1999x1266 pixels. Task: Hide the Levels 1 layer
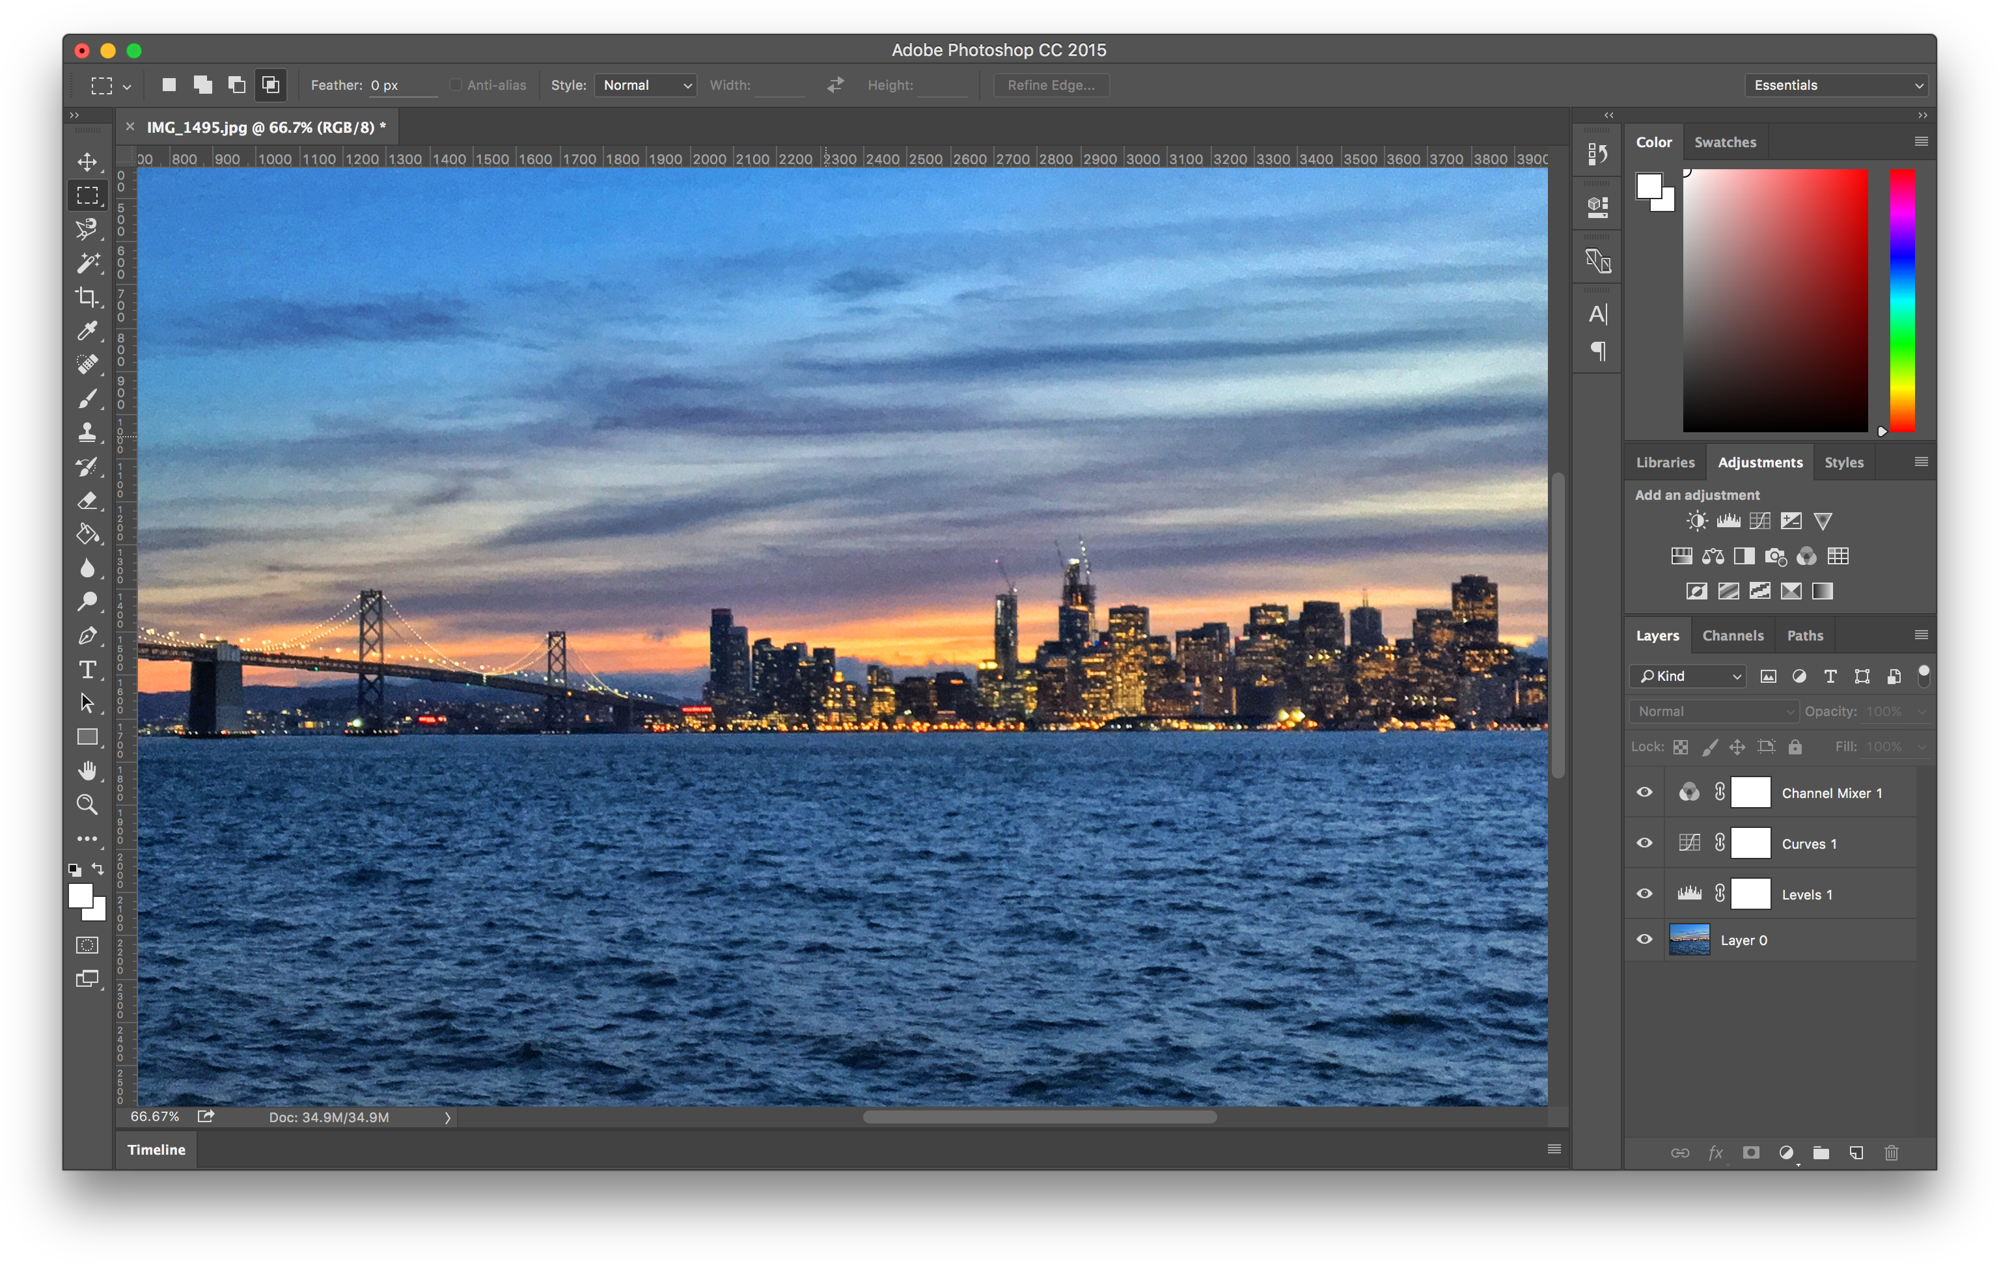(1644, 894)
